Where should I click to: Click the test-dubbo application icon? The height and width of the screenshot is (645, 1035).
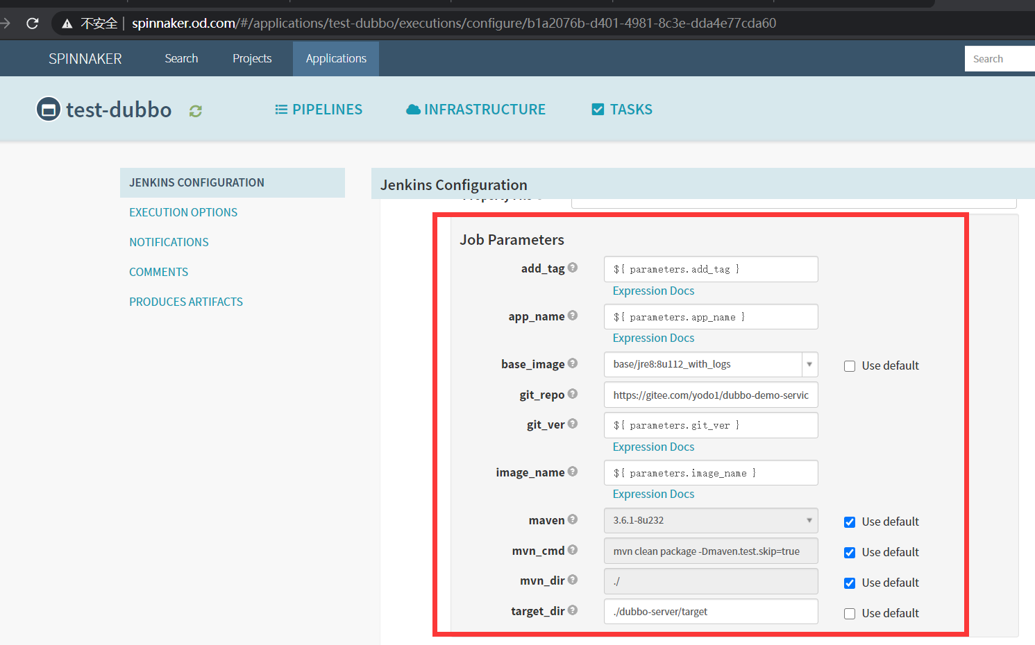click(x=49, y=110)
